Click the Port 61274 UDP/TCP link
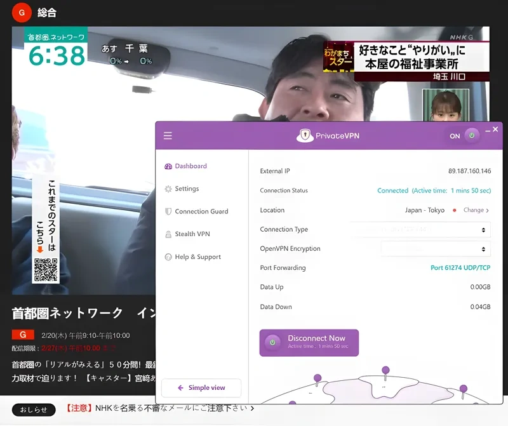The height and width of the screenshot is (426, 508). point(460,267)
